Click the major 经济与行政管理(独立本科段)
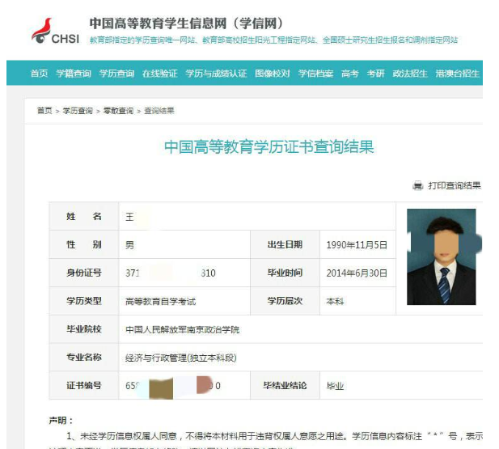 [181, 358]
